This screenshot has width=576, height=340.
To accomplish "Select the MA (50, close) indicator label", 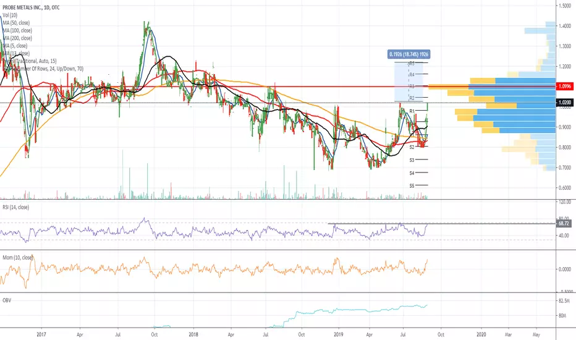I will pyautogui.click(x=16, y=23).
